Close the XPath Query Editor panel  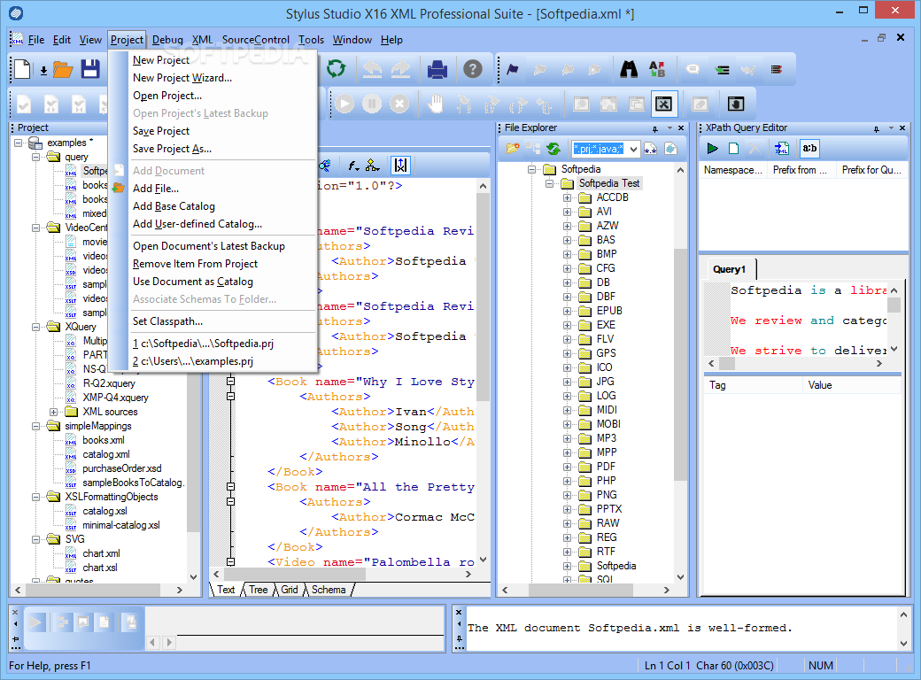(902, 128)
